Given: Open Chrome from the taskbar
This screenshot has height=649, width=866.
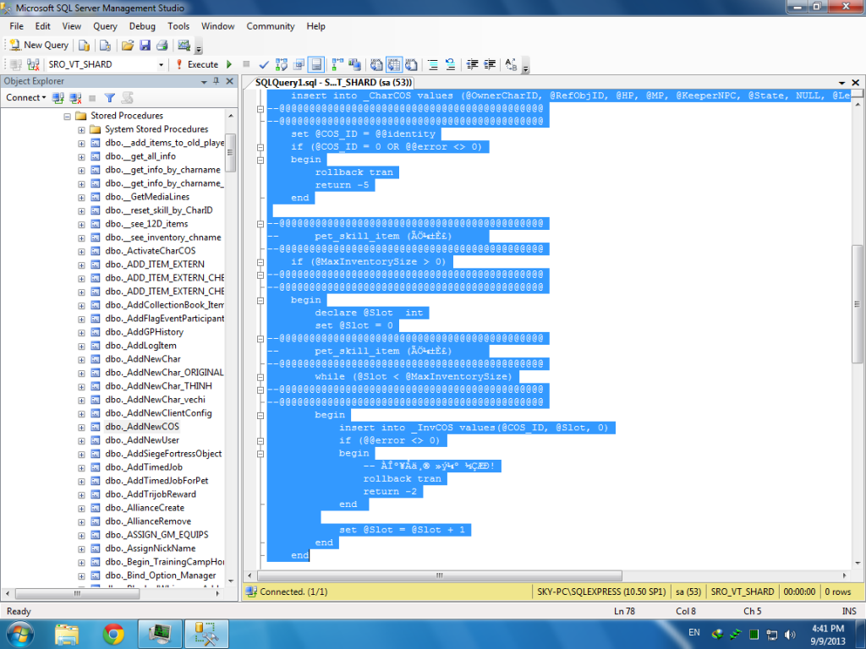Looking at the screenshot, I should [x=113, y=634].
